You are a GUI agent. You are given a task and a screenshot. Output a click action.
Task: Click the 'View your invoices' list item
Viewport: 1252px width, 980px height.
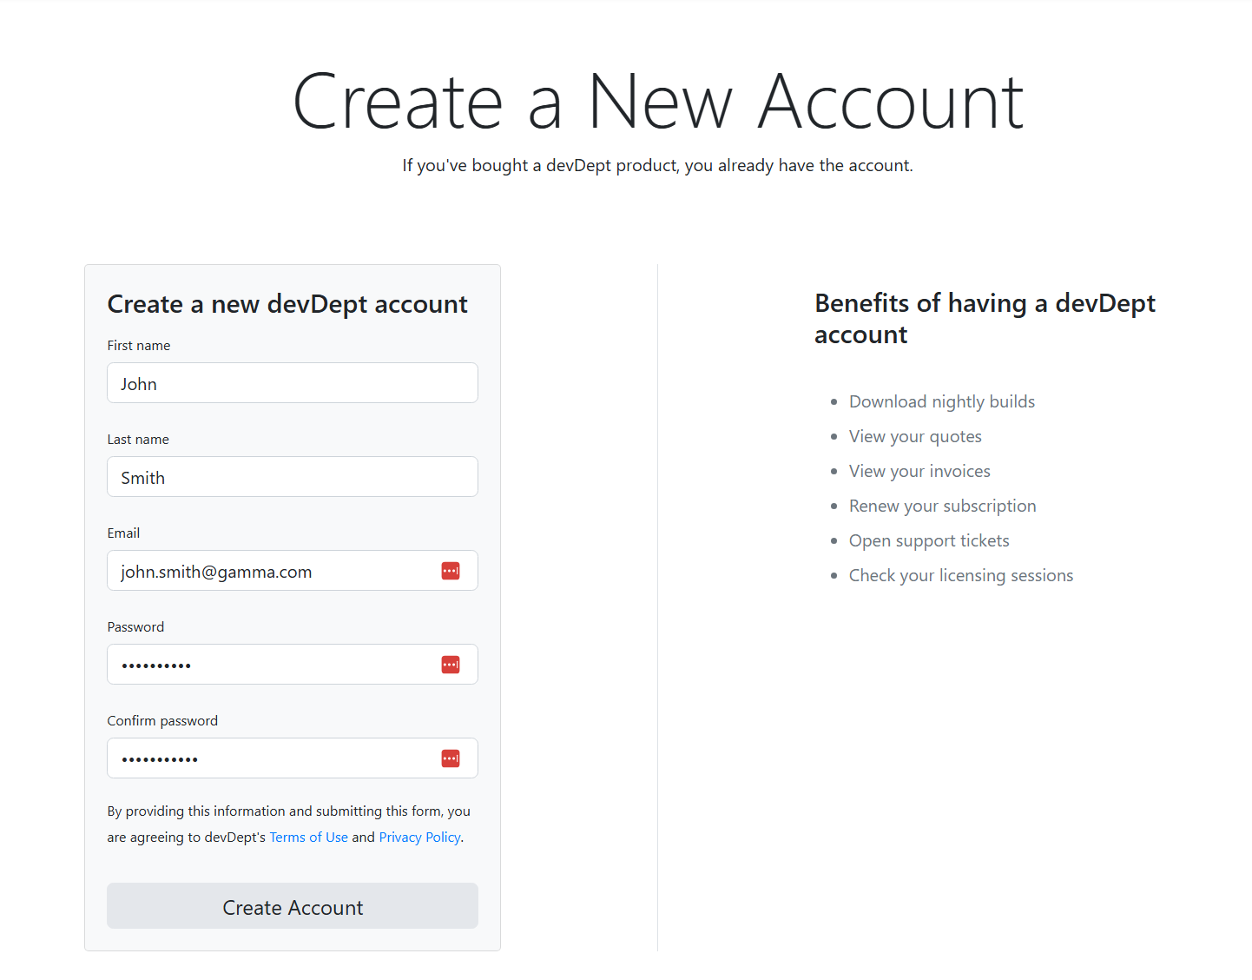[x=919, y=471]
